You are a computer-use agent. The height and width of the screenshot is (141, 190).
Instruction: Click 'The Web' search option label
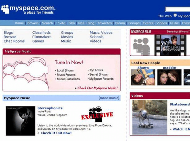tap(165, 16)
